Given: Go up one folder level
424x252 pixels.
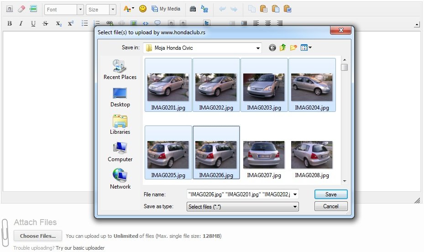Looking at the screenshot, I should pyautogui.click(x=283, y=47).
